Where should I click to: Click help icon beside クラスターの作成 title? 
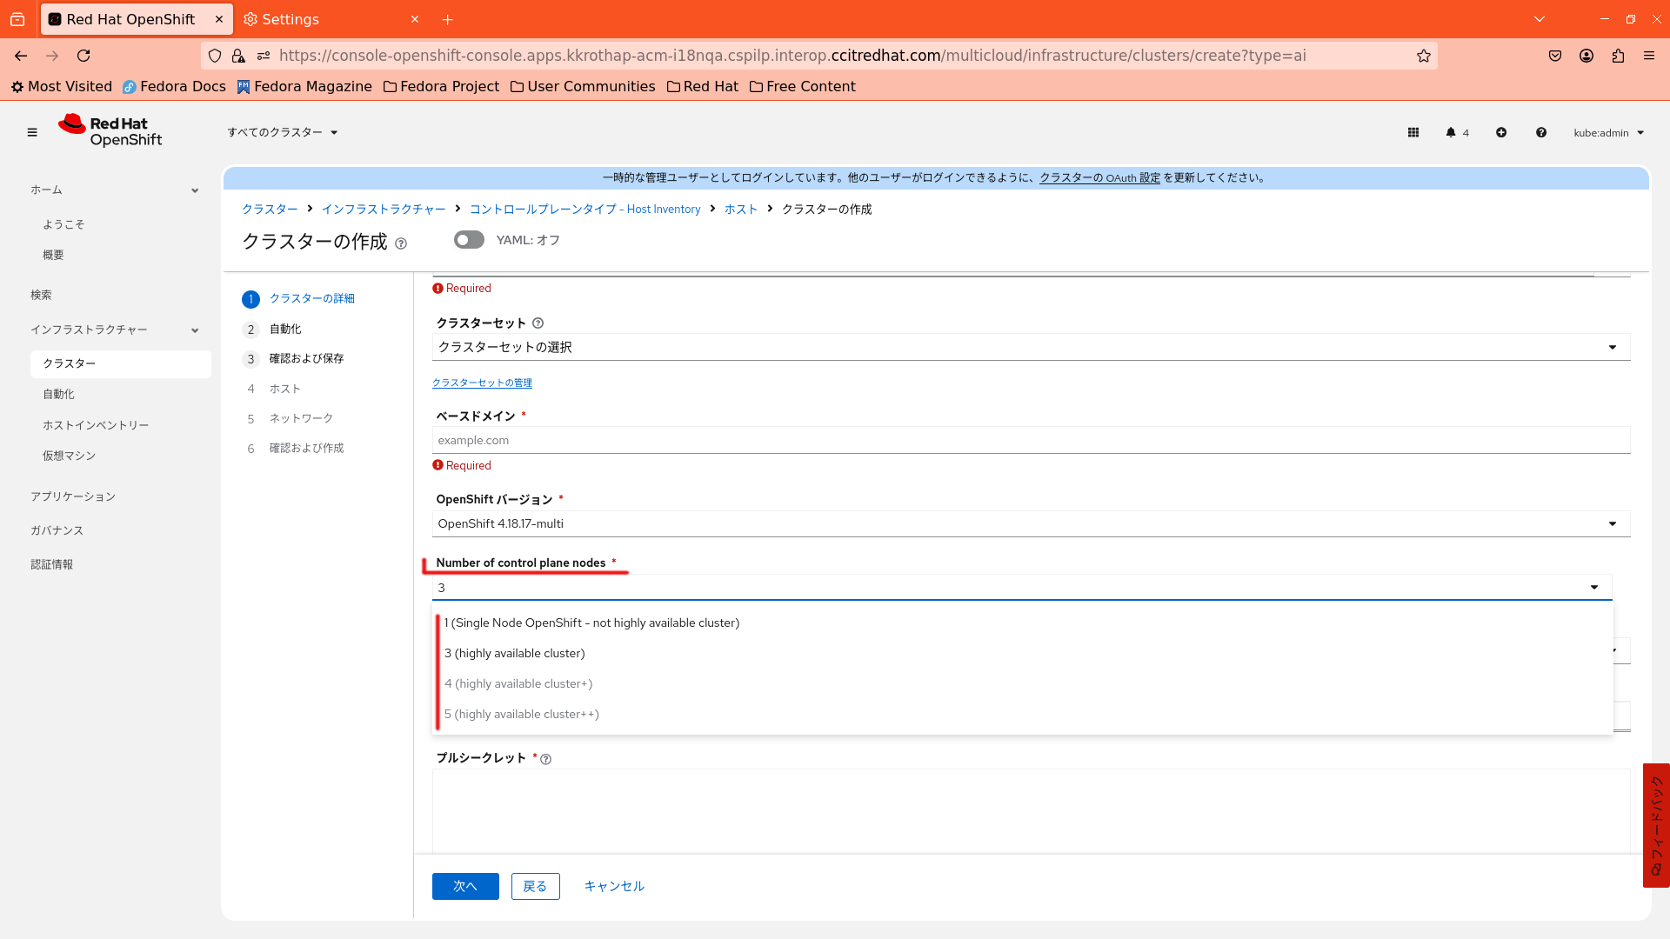(x=401, y=243)
